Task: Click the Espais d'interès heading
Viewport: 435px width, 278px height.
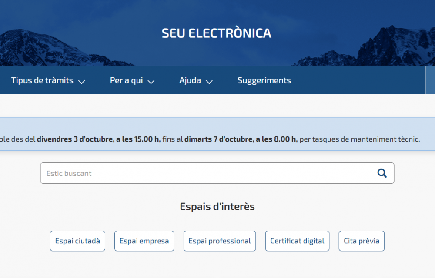Action: (x=217, y=206)
